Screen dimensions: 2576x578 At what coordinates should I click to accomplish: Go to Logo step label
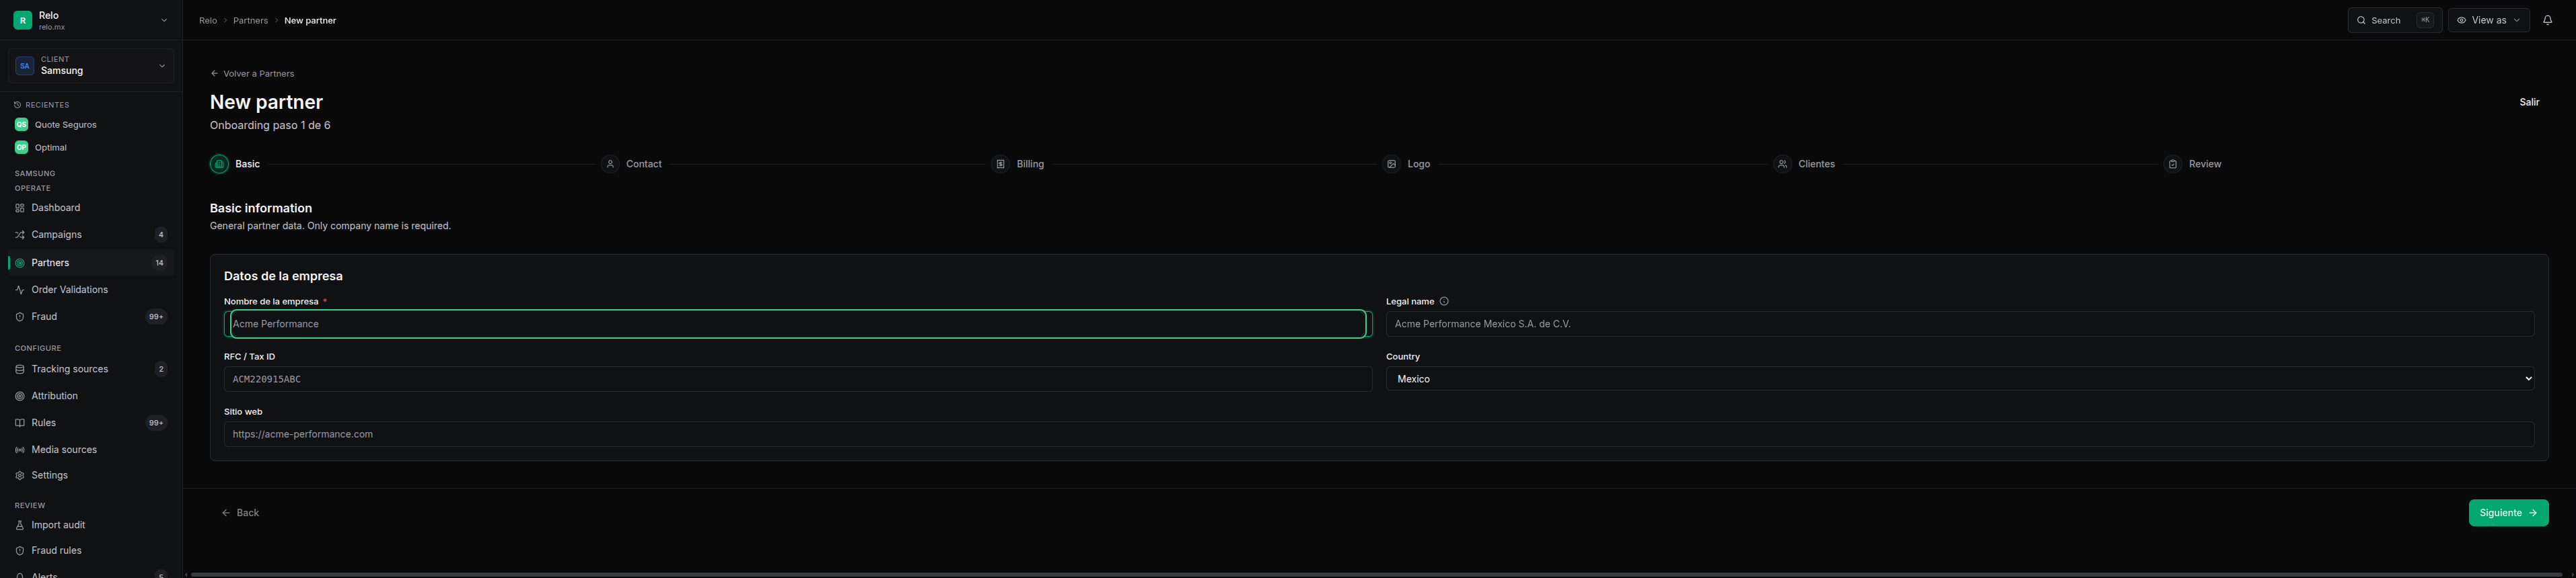point(1418,164)
